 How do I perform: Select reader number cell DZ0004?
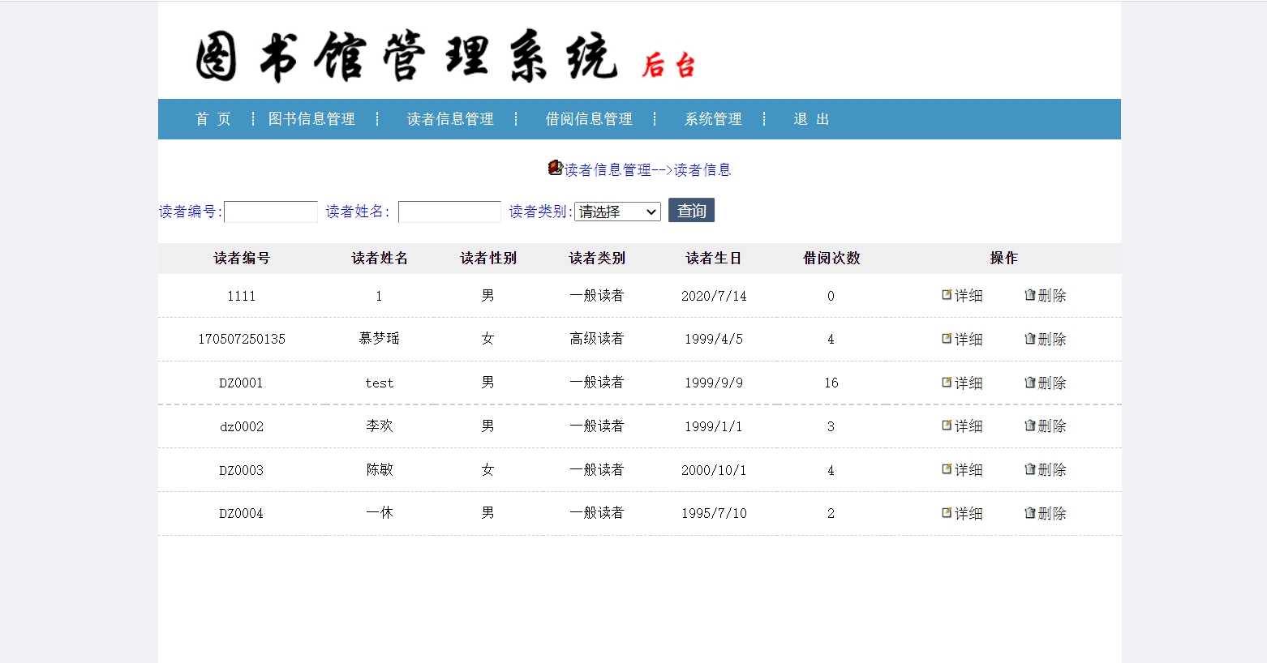[x=242, y=513]
